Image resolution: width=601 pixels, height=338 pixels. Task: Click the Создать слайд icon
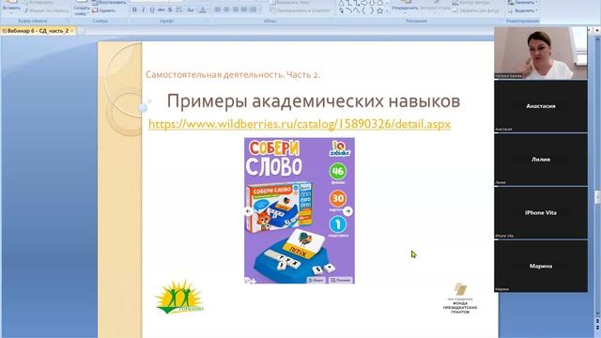(82, 2)
